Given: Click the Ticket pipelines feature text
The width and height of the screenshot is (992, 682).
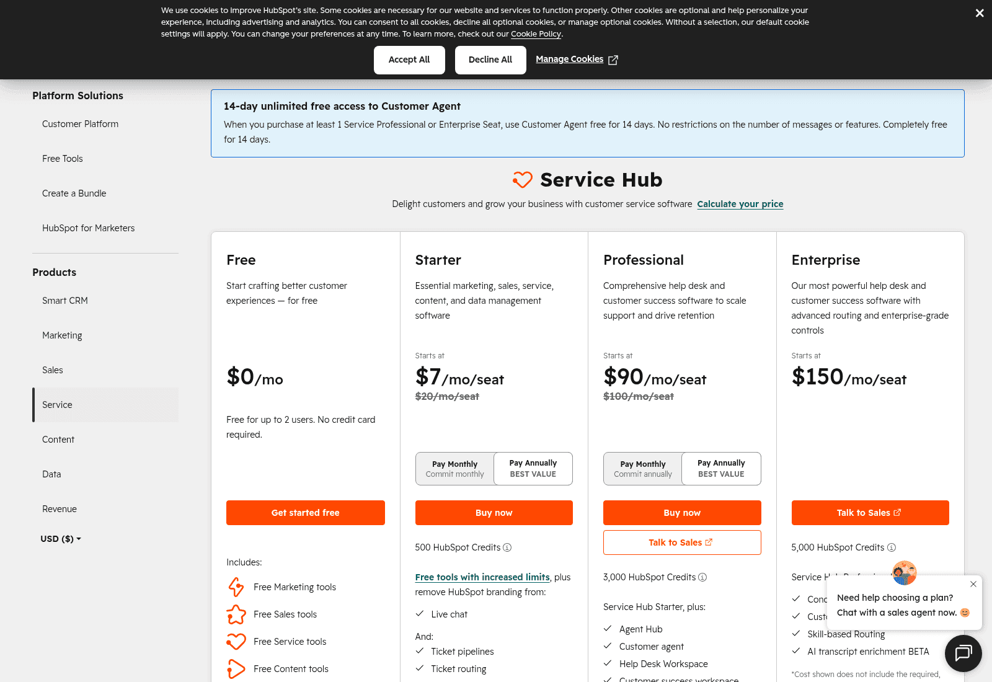Looking at the screenshot, I should point(463,652).
